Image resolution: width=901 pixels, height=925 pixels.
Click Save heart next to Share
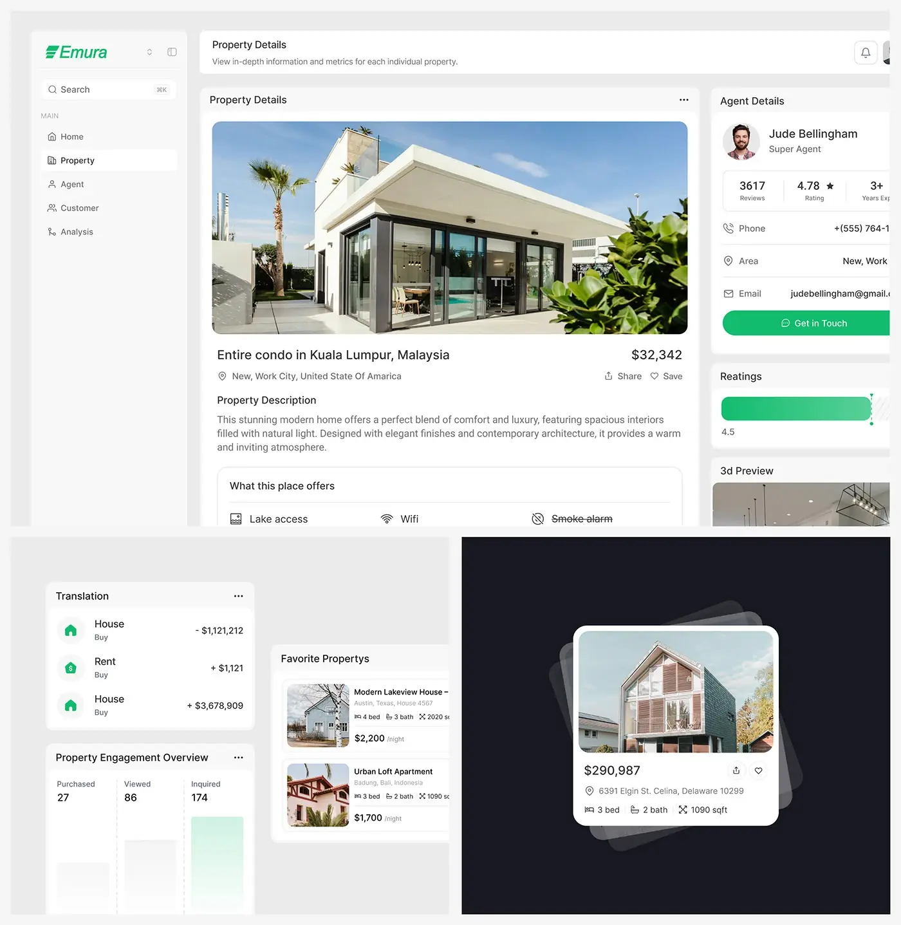click(x=655, y=376)
